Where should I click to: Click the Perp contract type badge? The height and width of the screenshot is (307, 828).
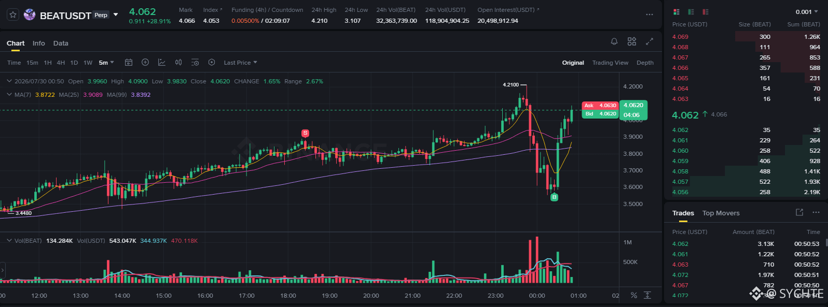point(101,15)
